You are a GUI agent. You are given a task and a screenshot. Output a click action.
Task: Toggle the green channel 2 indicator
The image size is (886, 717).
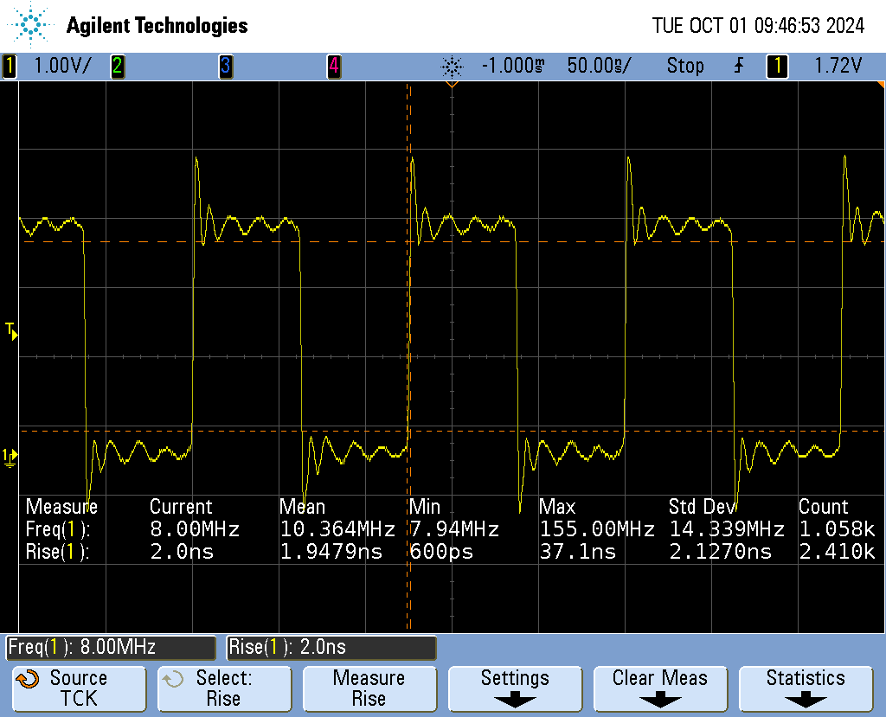click(x=117, y=66)
